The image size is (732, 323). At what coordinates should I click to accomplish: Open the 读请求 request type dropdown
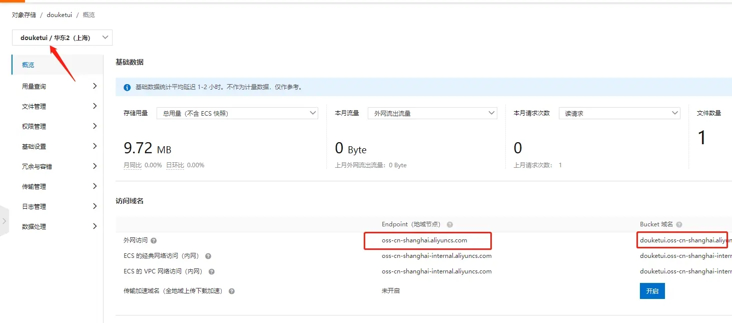[619, 114]
